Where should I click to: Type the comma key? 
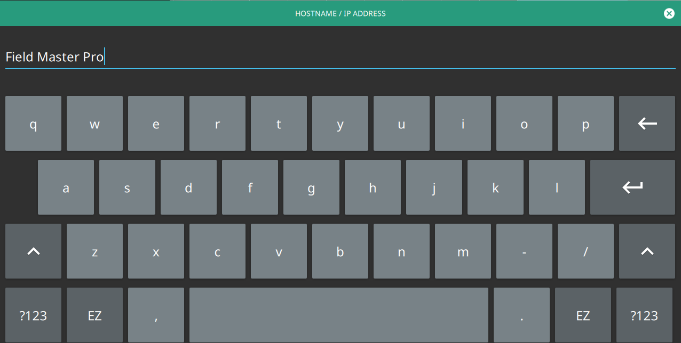click(156, 315)
